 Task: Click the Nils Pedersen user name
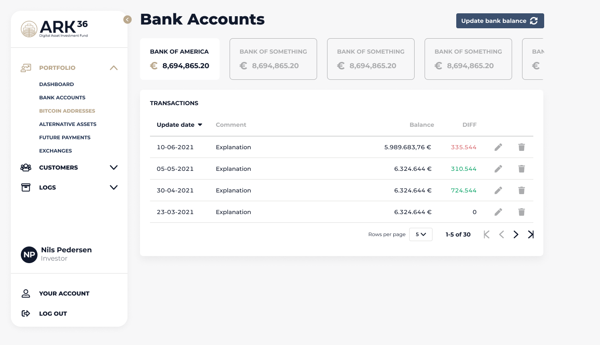[66, 250]
